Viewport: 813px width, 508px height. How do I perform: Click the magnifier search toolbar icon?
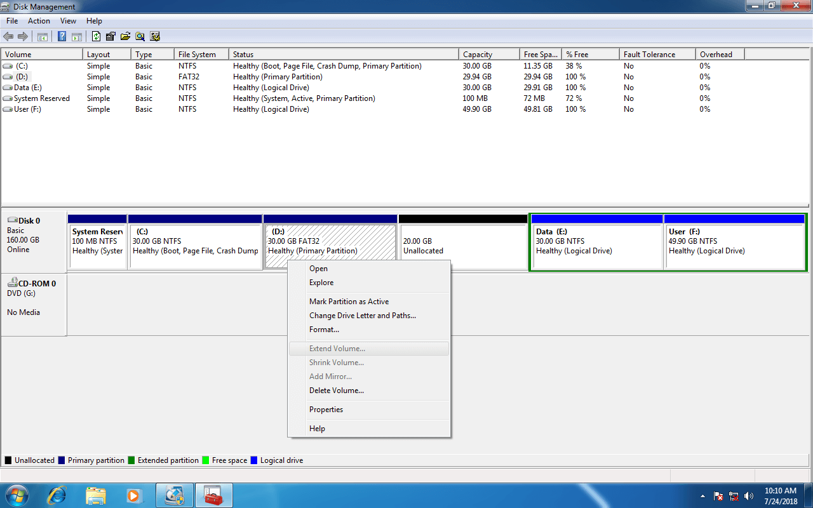pos(140,36)
